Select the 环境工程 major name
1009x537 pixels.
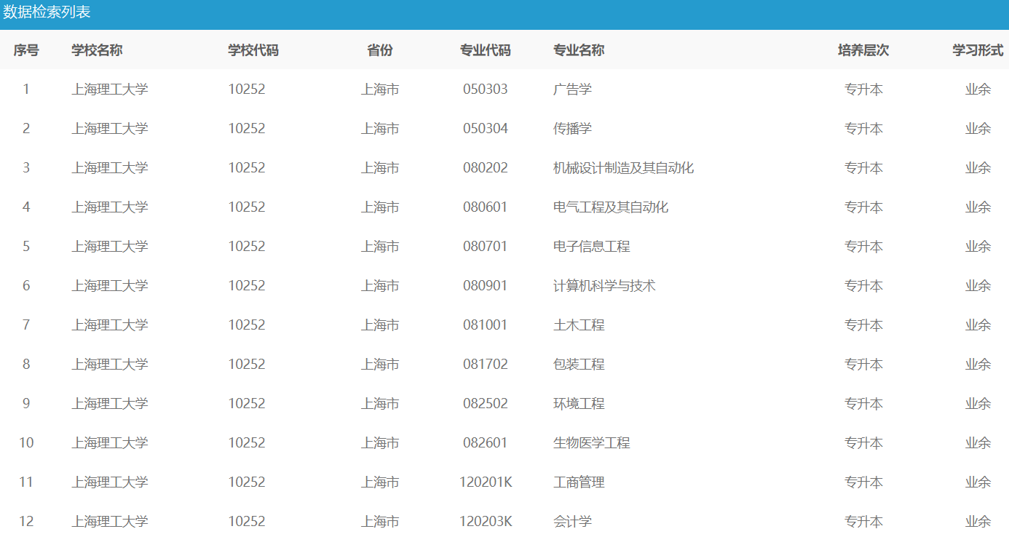click(579, 404)
